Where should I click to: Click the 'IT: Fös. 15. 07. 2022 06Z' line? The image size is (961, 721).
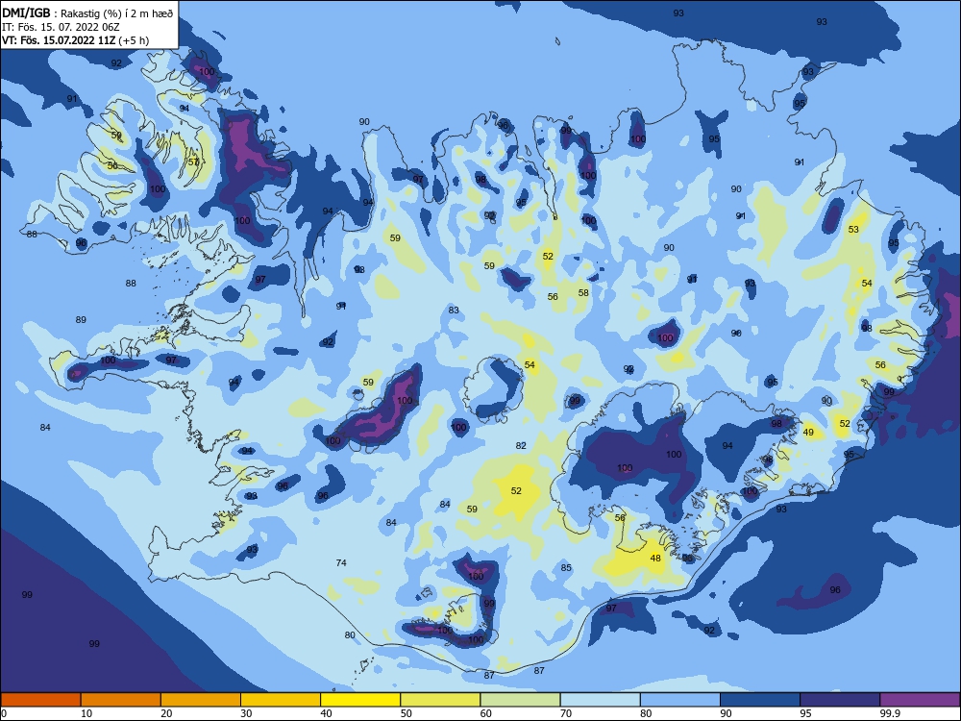61,27
